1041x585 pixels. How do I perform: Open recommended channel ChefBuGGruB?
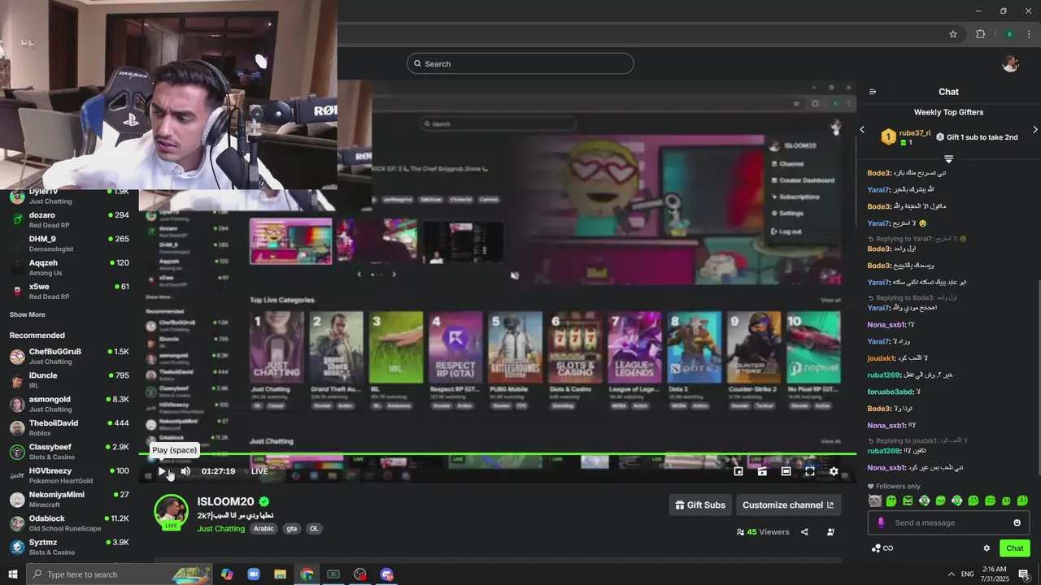[x=70, y=356]
